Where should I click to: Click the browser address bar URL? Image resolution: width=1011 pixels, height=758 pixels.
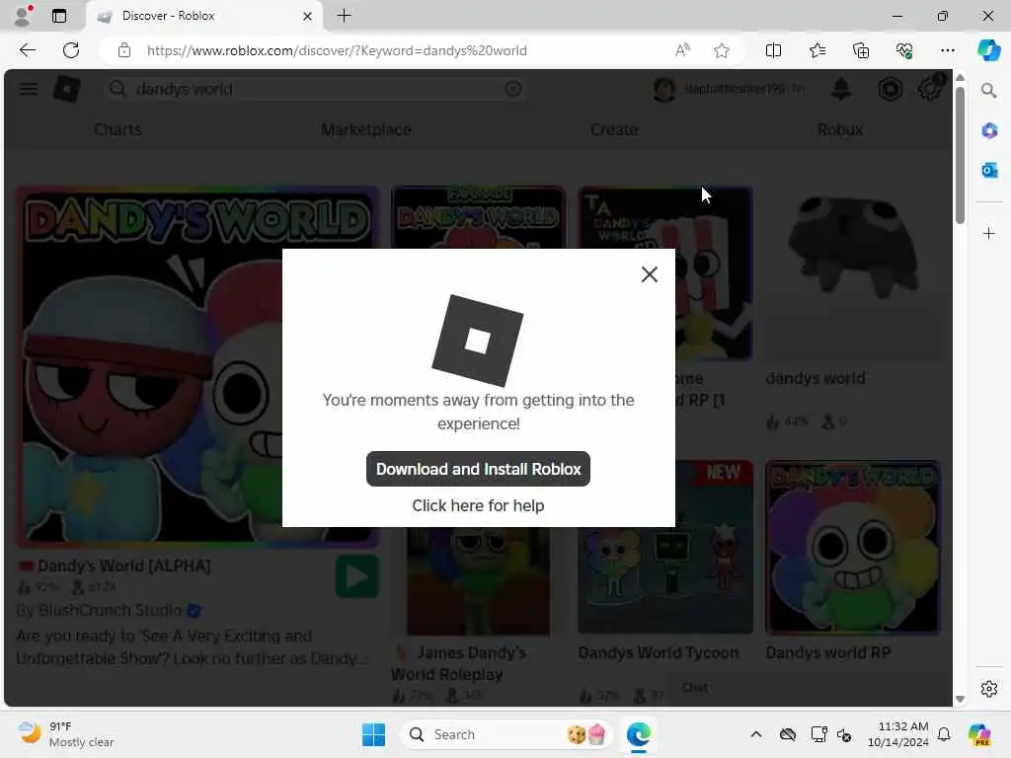tap(337, 50)
